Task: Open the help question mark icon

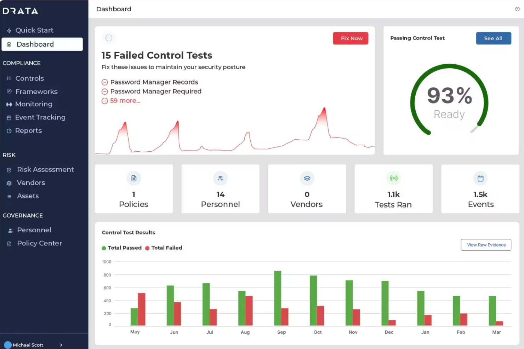Action: tap(517, 9)
